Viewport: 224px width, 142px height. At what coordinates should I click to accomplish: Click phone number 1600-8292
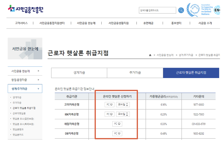pyautogui.click(x=199, y=134)
